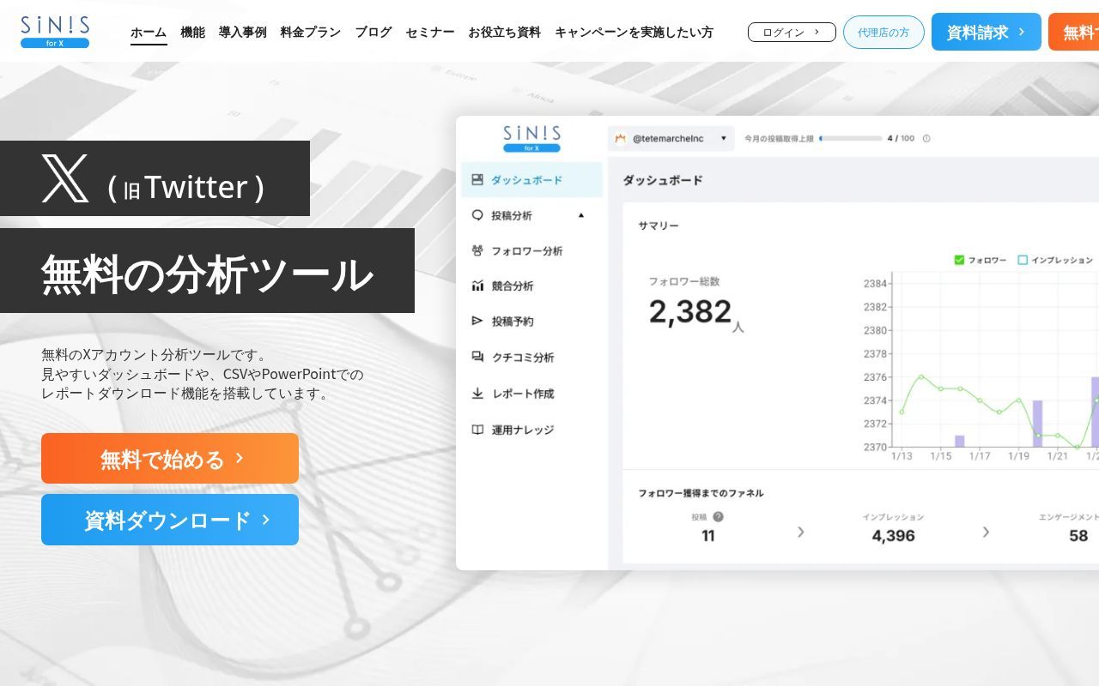The image size is (1099, 686).
Task: Click the サマリー section title
Action: (x=659, y=226)
